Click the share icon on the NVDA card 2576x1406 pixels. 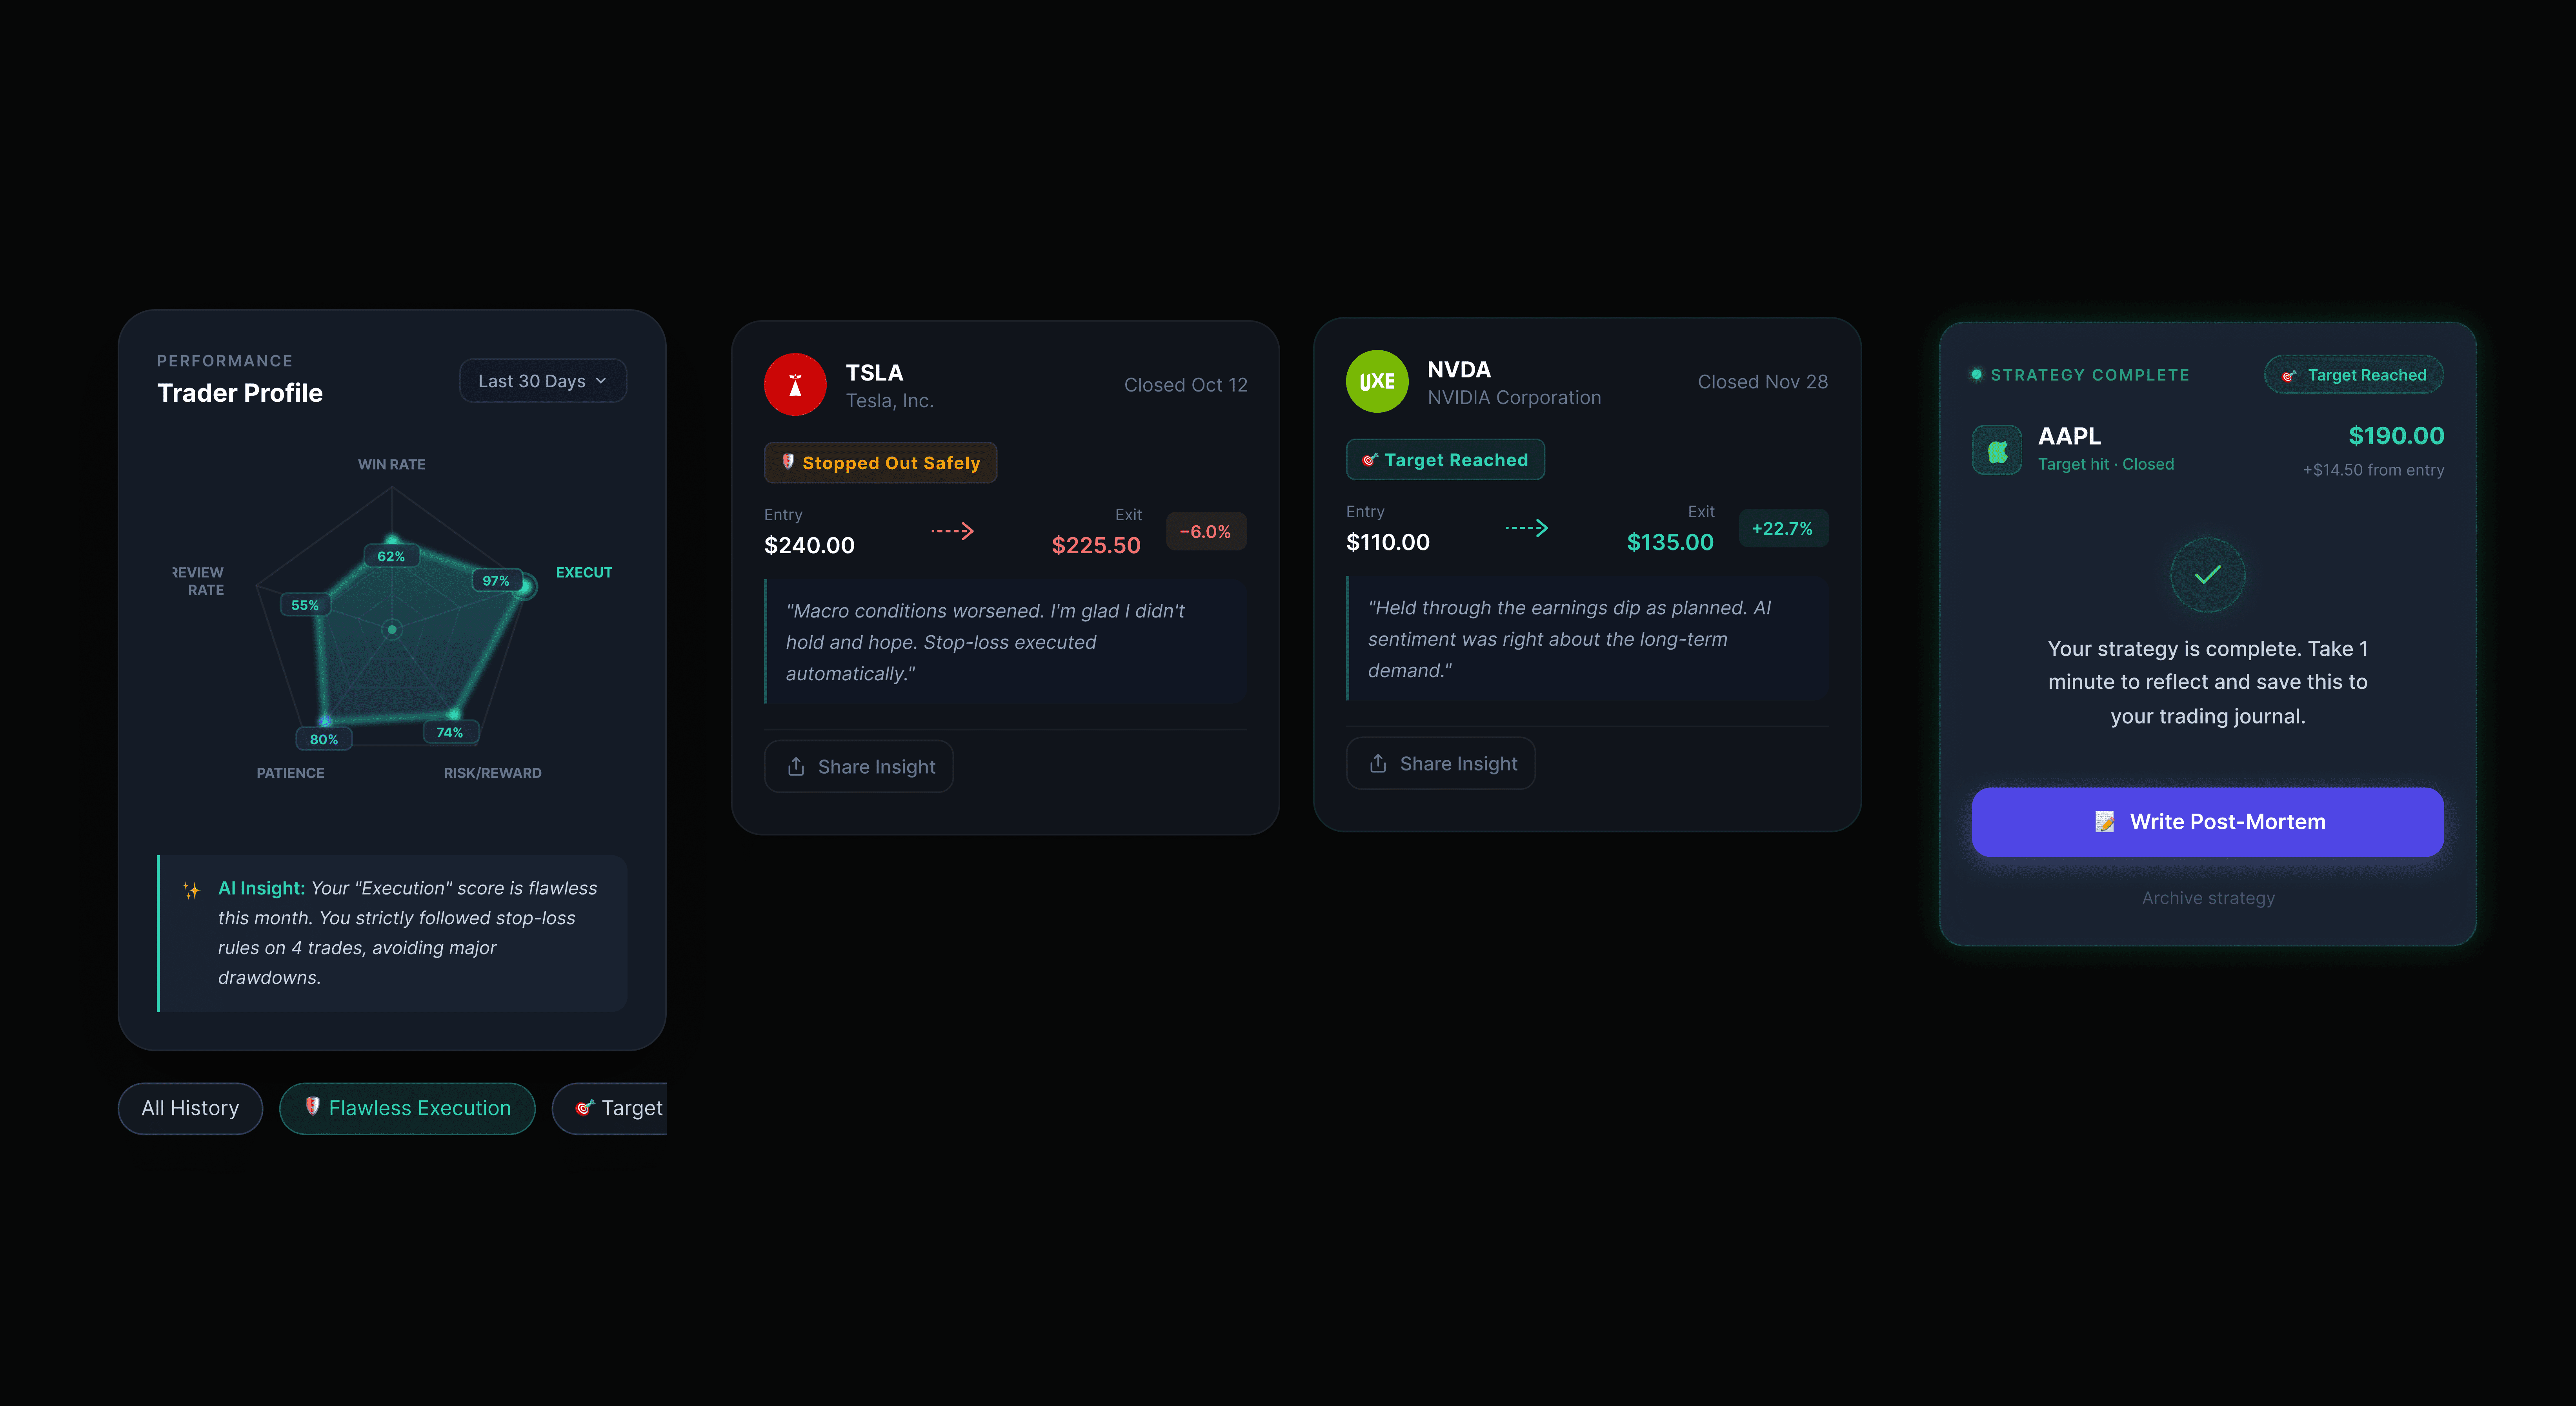(1378, 764)
